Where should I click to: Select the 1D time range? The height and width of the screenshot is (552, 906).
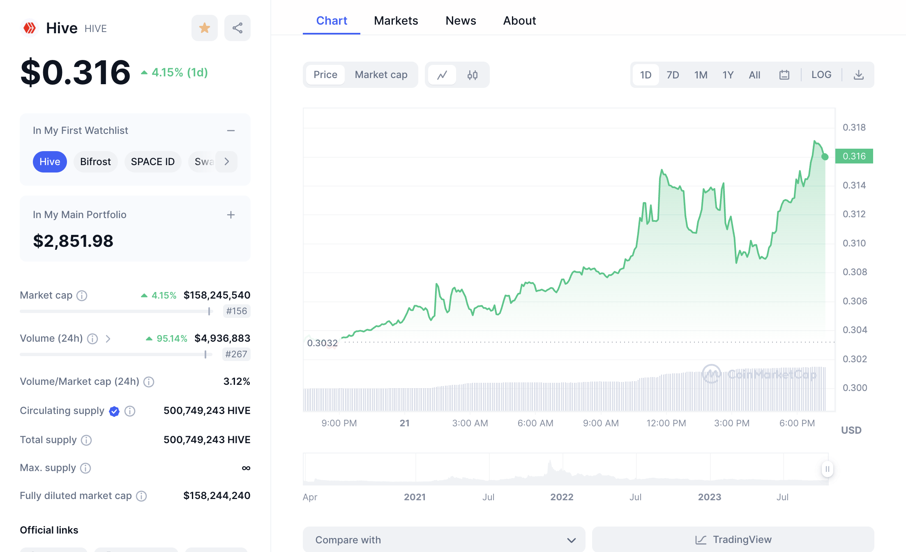point(645,75)
